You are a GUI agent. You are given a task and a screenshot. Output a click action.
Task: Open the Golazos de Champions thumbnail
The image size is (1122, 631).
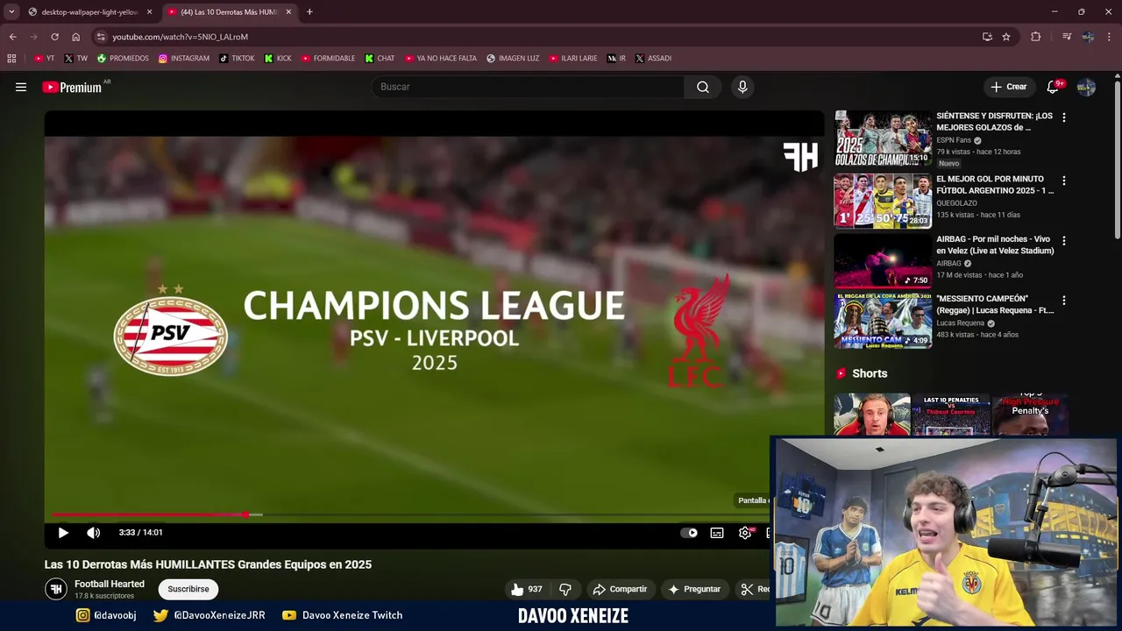coord(883,138)
